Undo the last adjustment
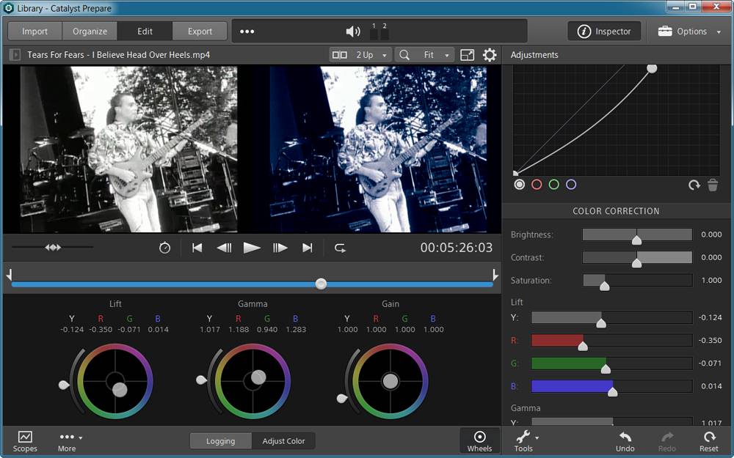734x458 pixels. [625, 442]
